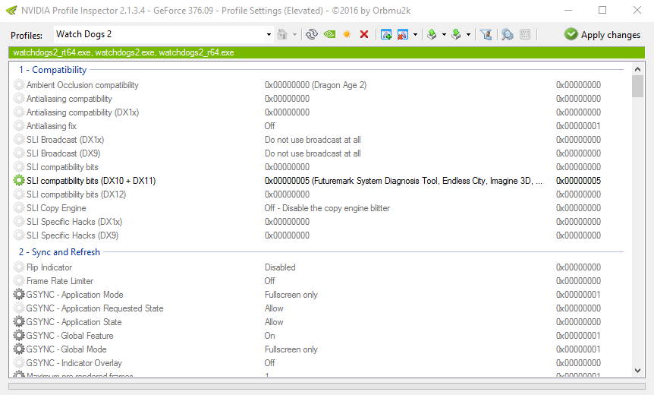The image size is (654, 395).
Task: Click the Futuremark System Diagnosis Tool value
Action: point(404,180)
